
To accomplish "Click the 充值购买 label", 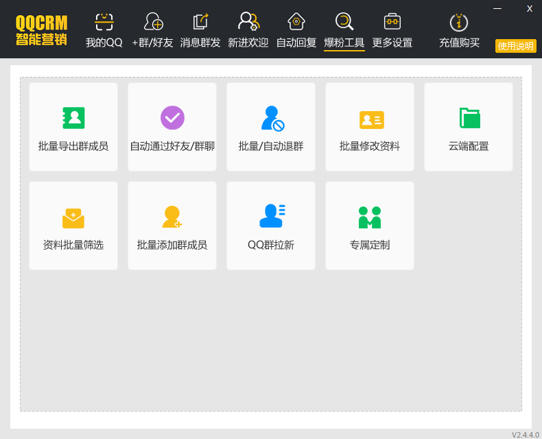I will pyautogui.click(x=459, y=43).
